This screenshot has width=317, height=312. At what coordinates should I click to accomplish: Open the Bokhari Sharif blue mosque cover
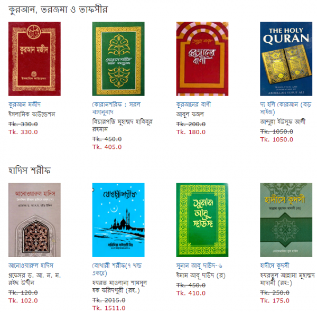pos(118,220)
